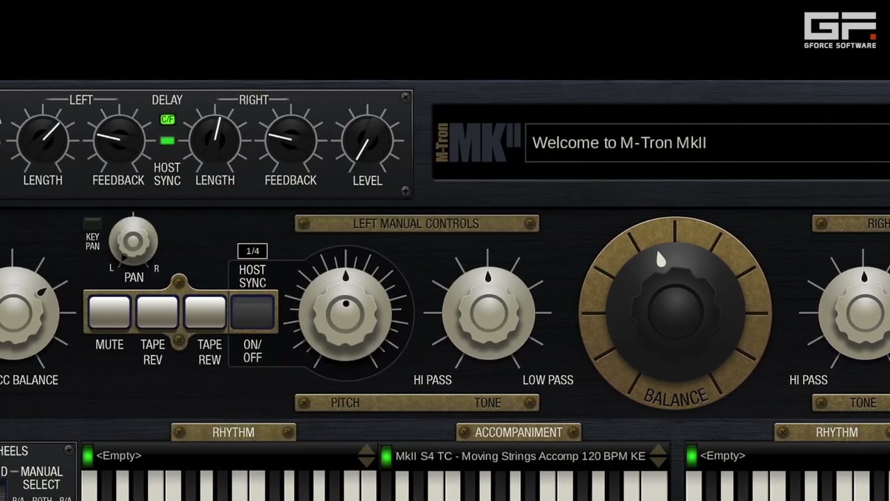Click the Welcome to M-Tron MkII display

pyautogui.click(x=707, y=143)
